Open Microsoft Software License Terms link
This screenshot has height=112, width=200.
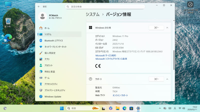[111, 59]
